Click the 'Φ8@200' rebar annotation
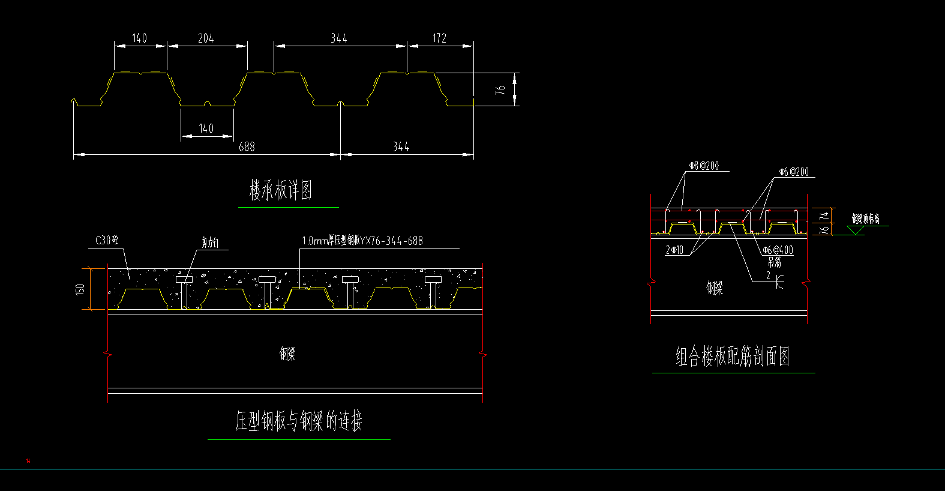 pos(704,166)
